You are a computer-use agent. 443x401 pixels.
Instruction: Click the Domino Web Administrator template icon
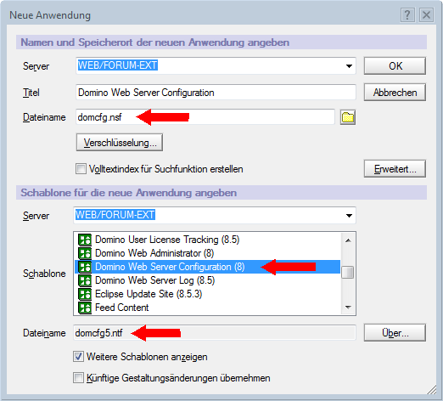point(85,253)
